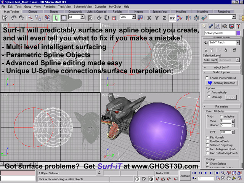244x183 pixels.
Task: Enable the Selected Segs Only checkbox
Action: tap(207, 145)
